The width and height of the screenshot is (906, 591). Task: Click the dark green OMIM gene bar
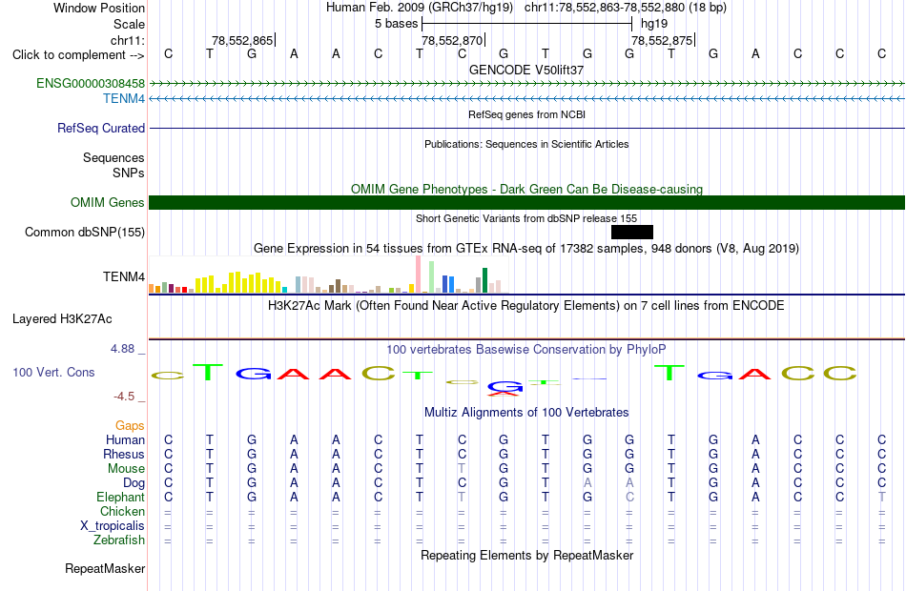tap(526, 203)
